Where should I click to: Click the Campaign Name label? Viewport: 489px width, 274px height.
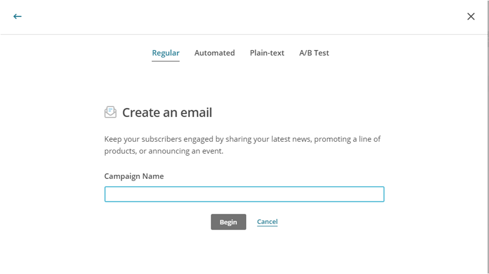pyautogui.click(x=134, y=176)
